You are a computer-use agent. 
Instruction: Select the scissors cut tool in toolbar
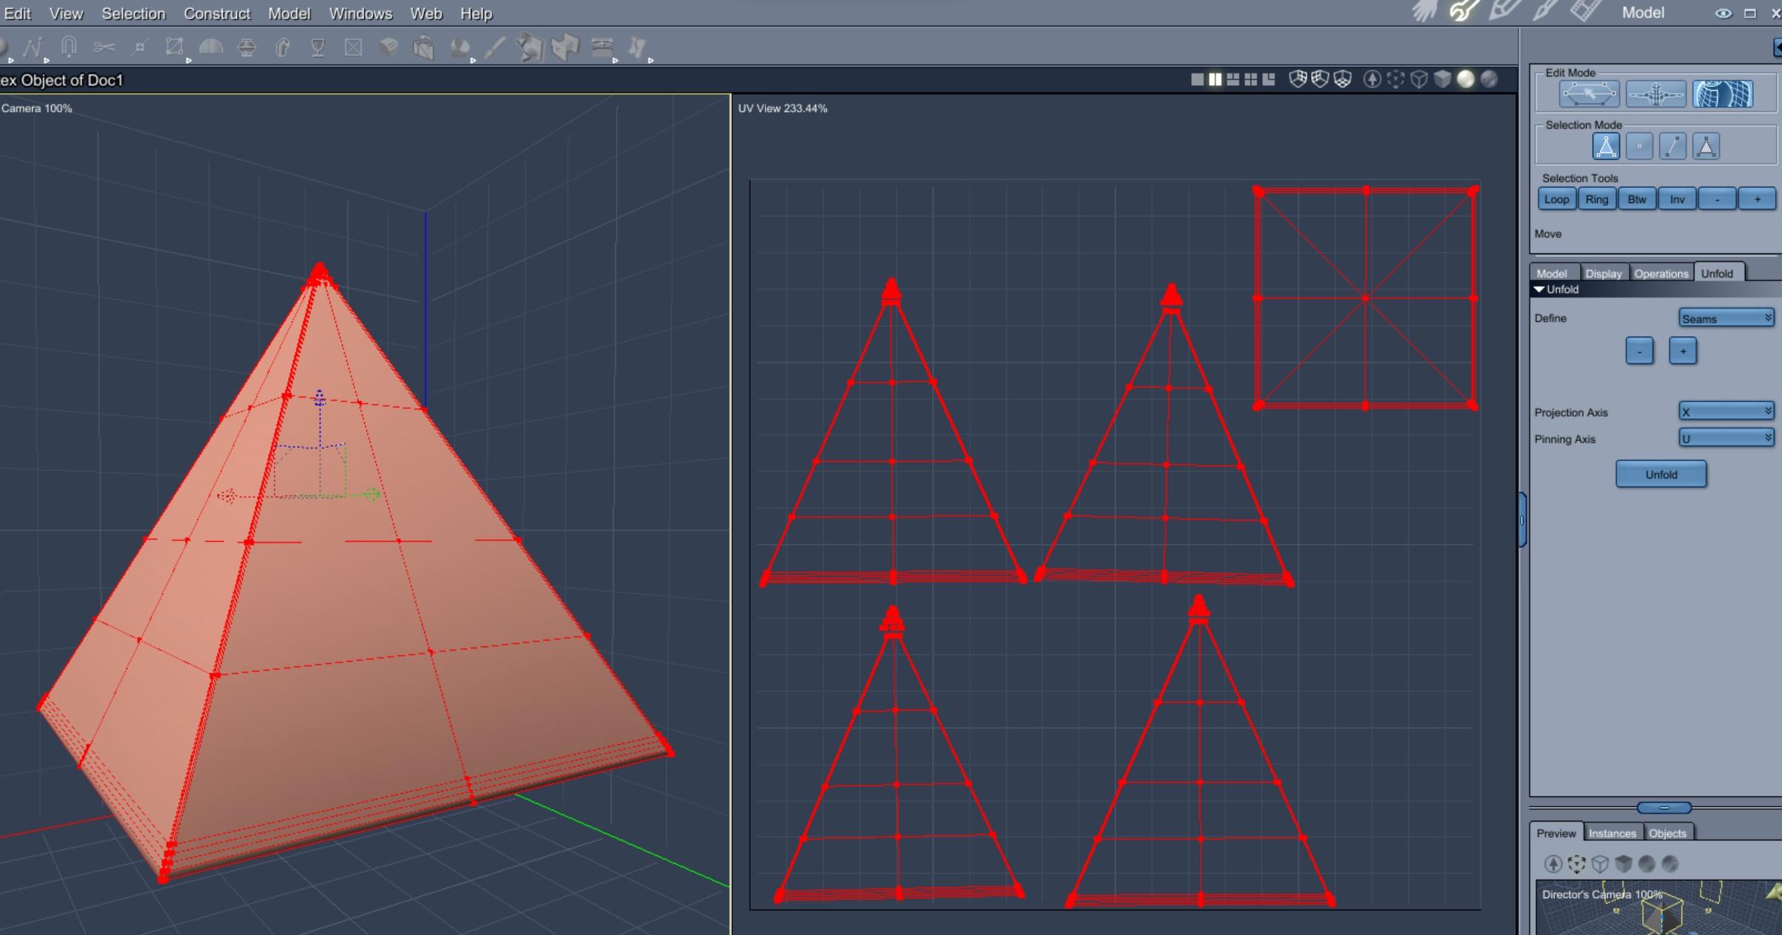[104, 48]
